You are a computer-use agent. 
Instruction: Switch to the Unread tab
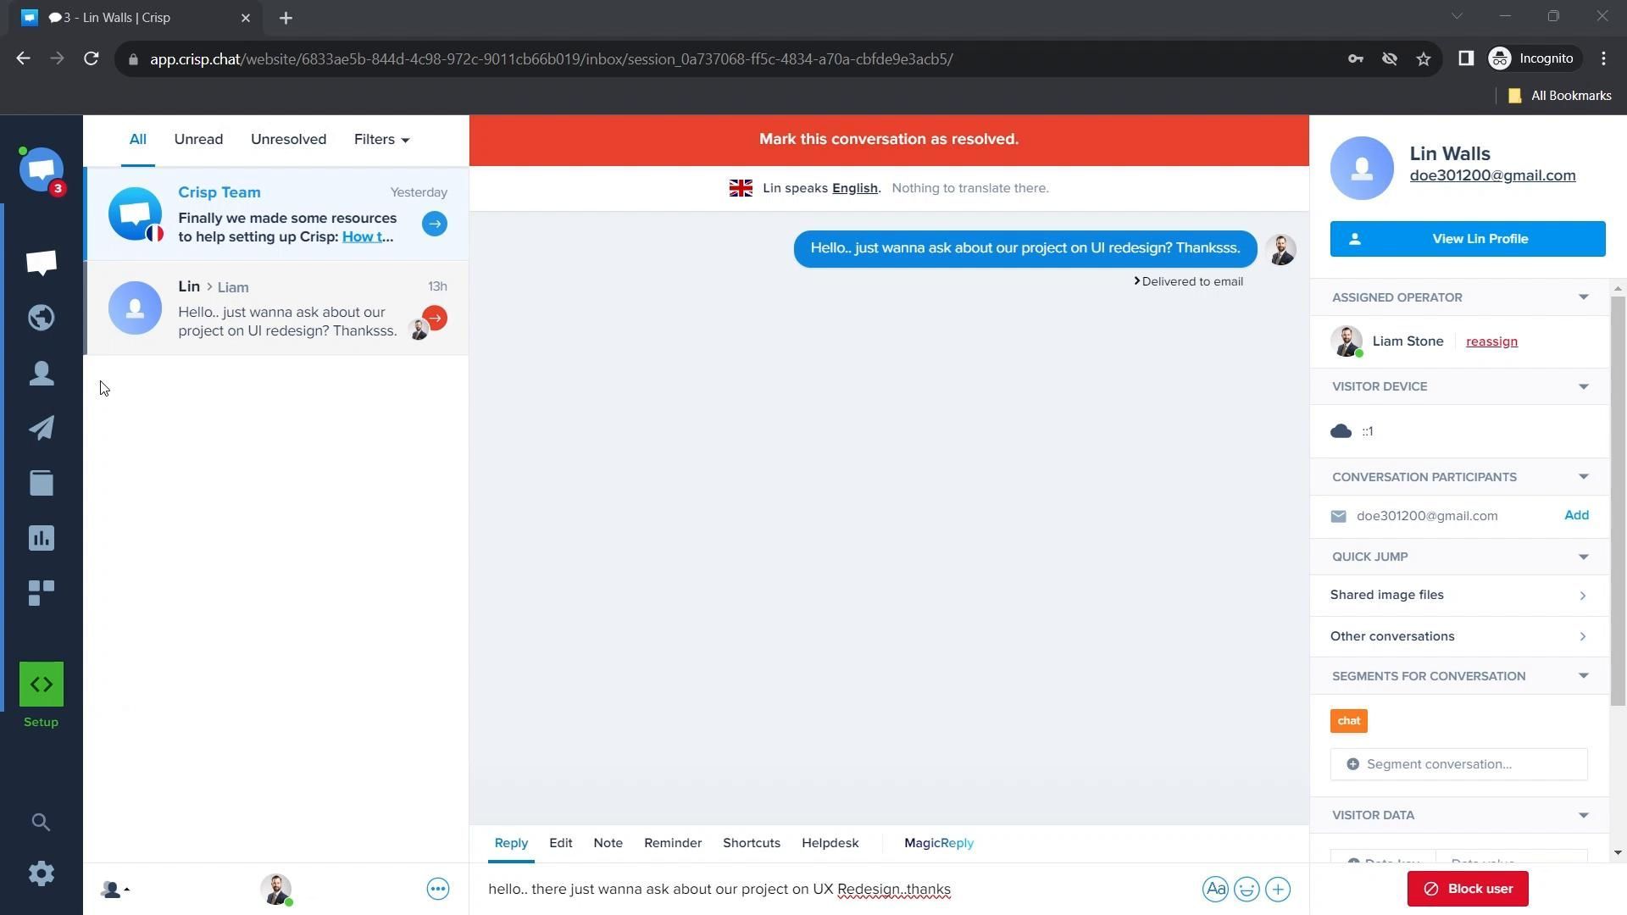(198, 140)
